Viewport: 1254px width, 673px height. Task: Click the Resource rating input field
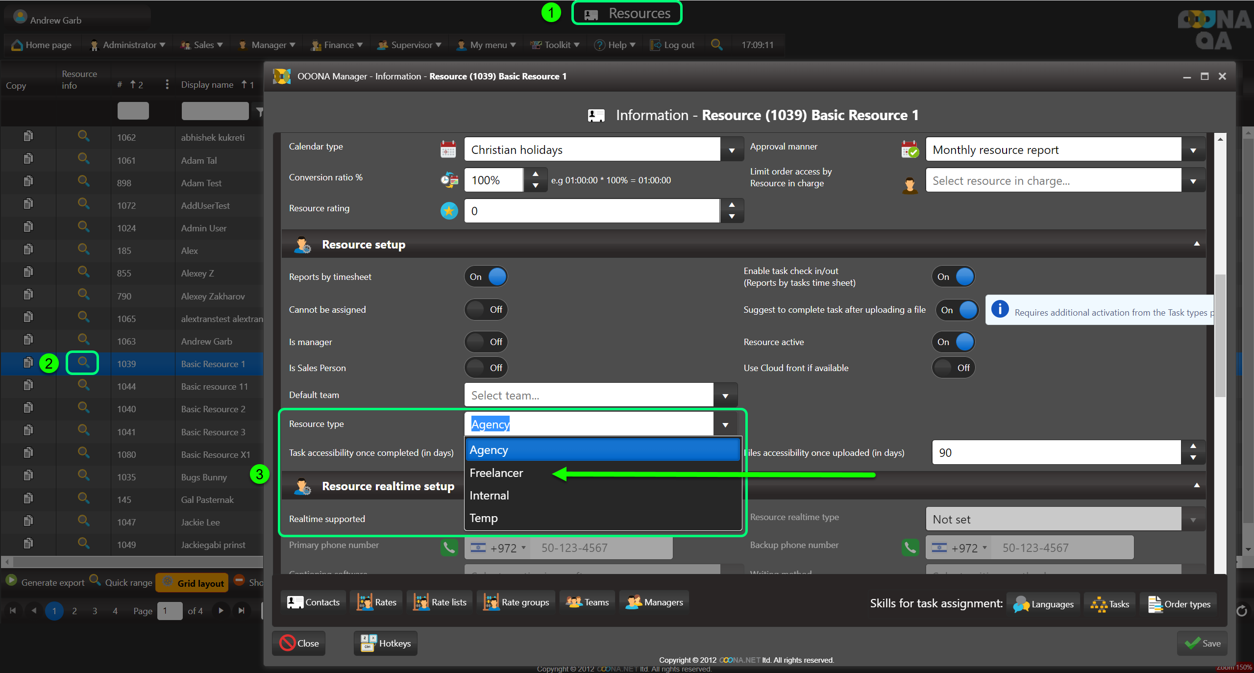[592, 211]
